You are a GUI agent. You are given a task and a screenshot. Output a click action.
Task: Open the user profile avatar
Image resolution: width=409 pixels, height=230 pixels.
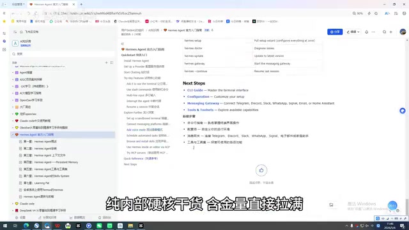coord(403,32)
